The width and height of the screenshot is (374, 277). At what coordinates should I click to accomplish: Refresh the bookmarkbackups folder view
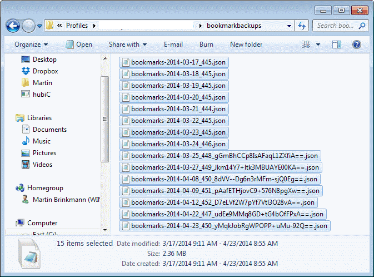[x=302, y=26]
